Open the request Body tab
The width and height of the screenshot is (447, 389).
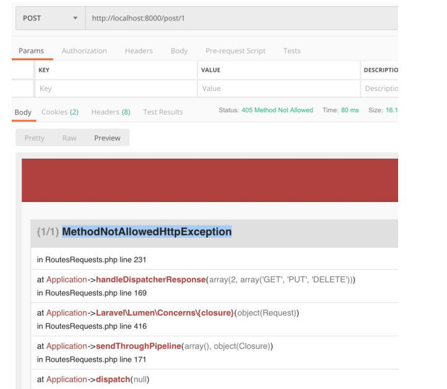[x=179, y=51]
